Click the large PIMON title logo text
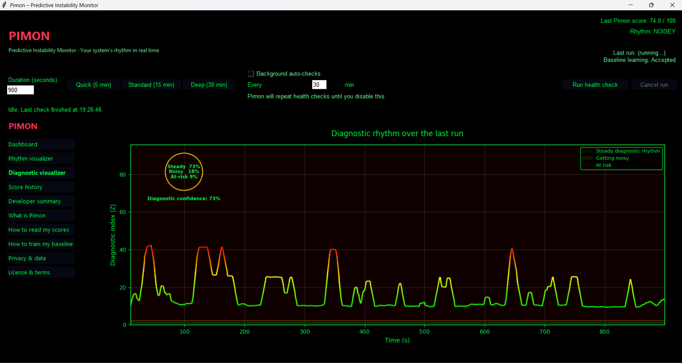This screenshot has width=682, height=363. tap(29, 36)
